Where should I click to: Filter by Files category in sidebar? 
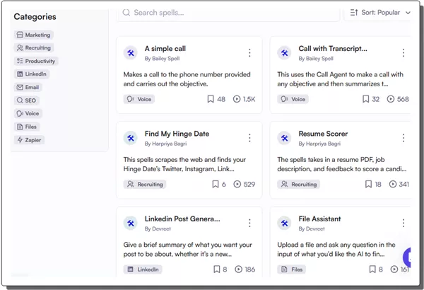pos(27,127)
